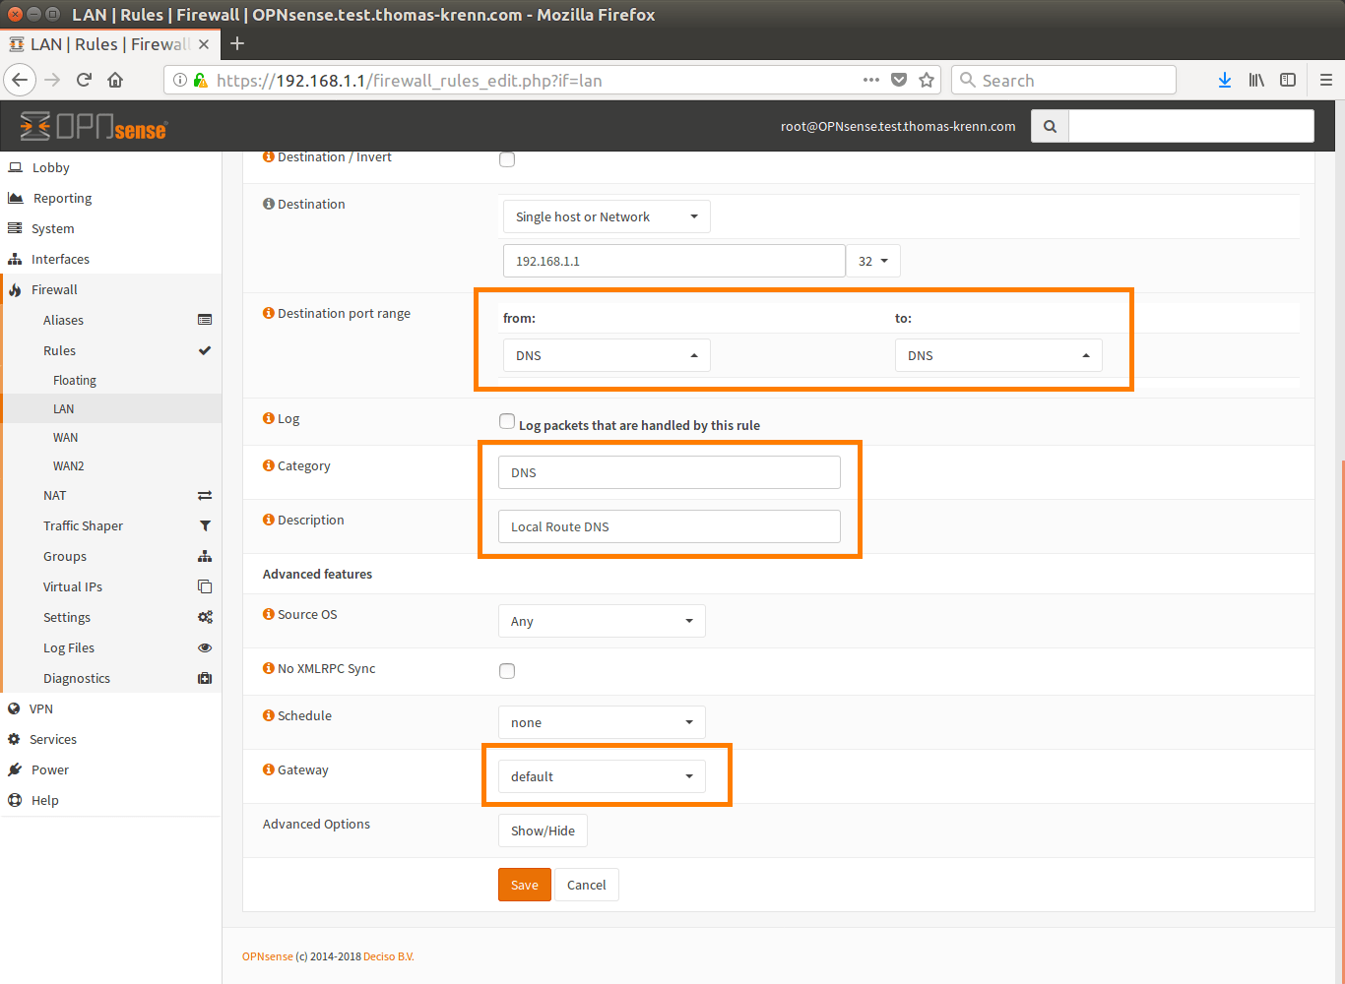Reload the page with the refresh icon
The width and height of the screenshot is (1345, 984).
(84, 81)
